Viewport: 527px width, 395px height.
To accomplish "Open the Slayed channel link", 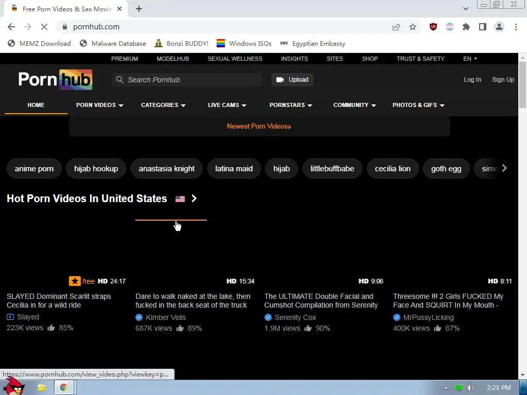I will [x=28, y=317].
